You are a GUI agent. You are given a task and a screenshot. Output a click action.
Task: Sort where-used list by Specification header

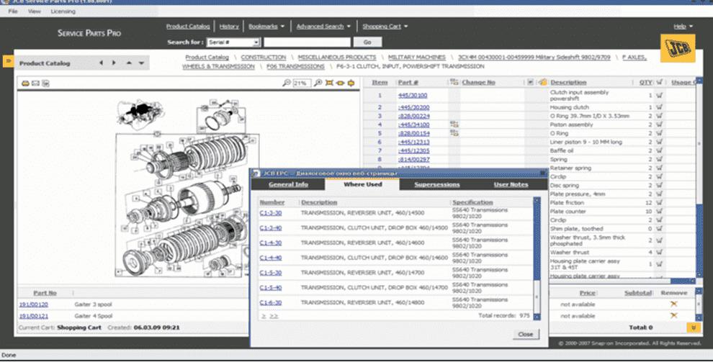[472, 202]
